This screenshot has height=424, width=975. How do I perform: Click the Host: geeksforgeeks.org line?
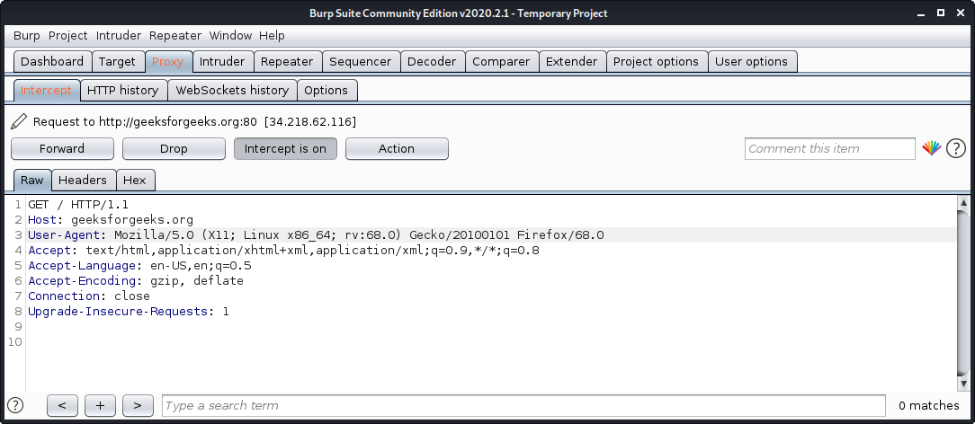click(x=111, y=220)
